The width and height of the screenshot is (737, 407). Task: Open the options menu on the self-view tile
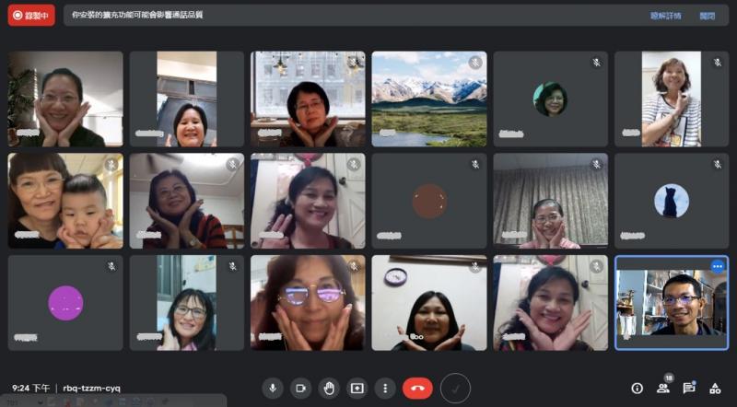point(718,266)
